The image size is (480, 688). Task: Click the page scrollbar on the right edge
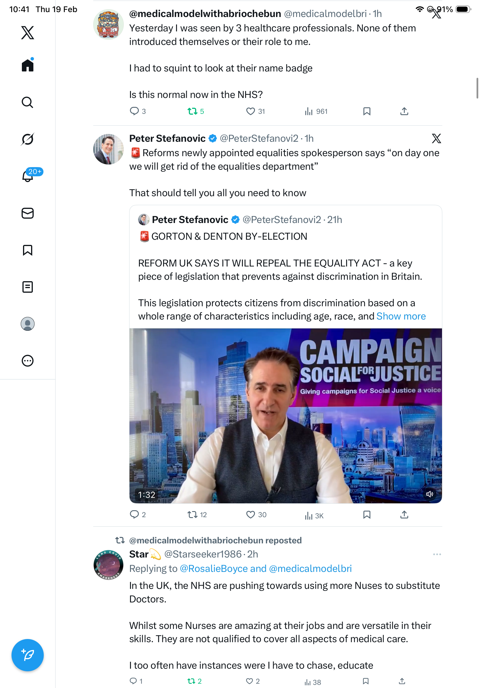(477, 88)
